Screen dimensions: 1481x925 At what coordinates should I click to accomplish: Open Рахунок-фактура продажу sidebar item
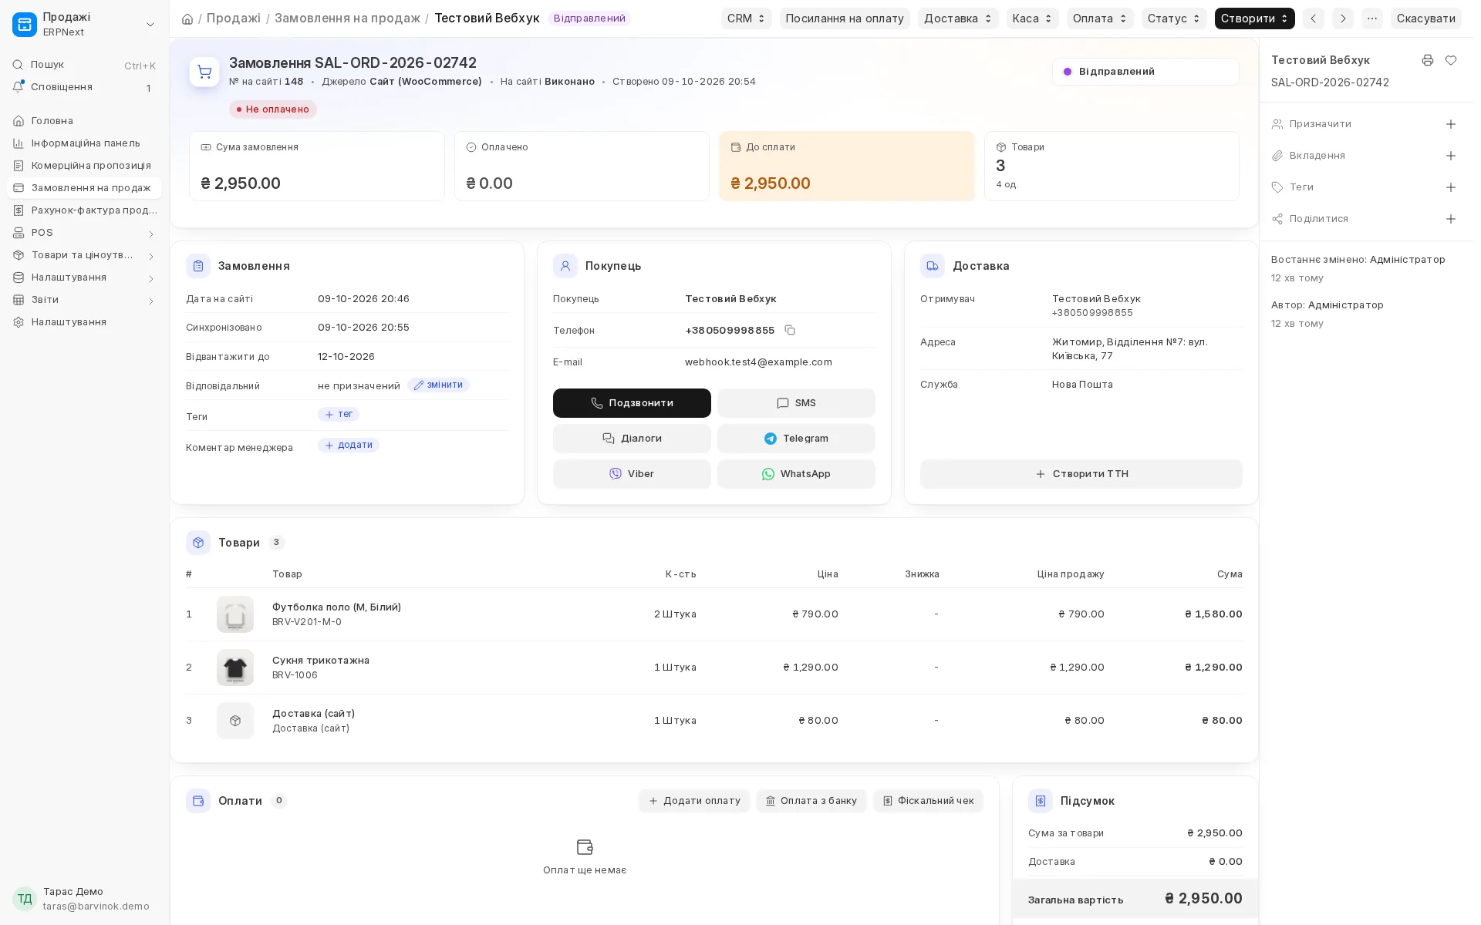point(84,210)
